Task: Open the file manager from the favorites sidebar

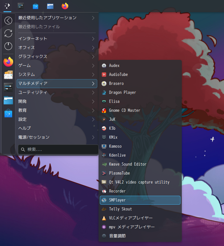Action: (8, 100)
